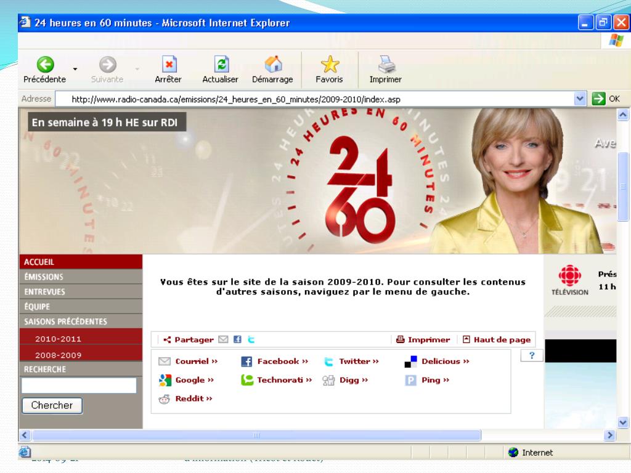The image size is (631, 473).
Task: Share on Twitter » link
Action: tap(359, 361)
